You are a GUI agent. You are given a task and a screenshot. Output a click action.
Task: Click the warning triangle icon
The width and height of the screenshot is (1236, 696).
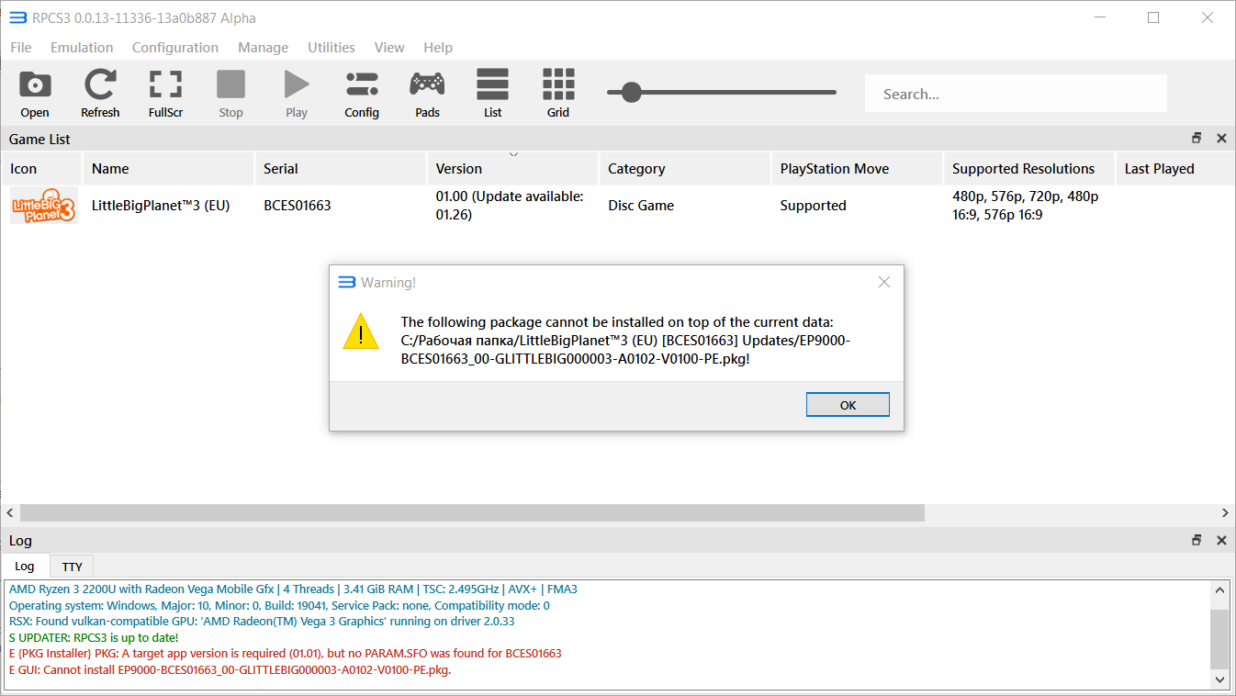361,331
